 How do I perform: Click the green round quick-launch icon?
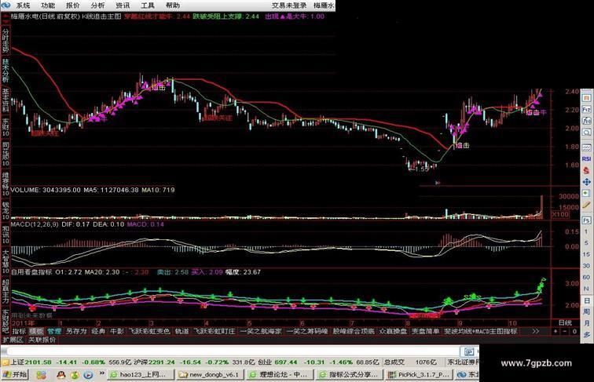[75, 375]
